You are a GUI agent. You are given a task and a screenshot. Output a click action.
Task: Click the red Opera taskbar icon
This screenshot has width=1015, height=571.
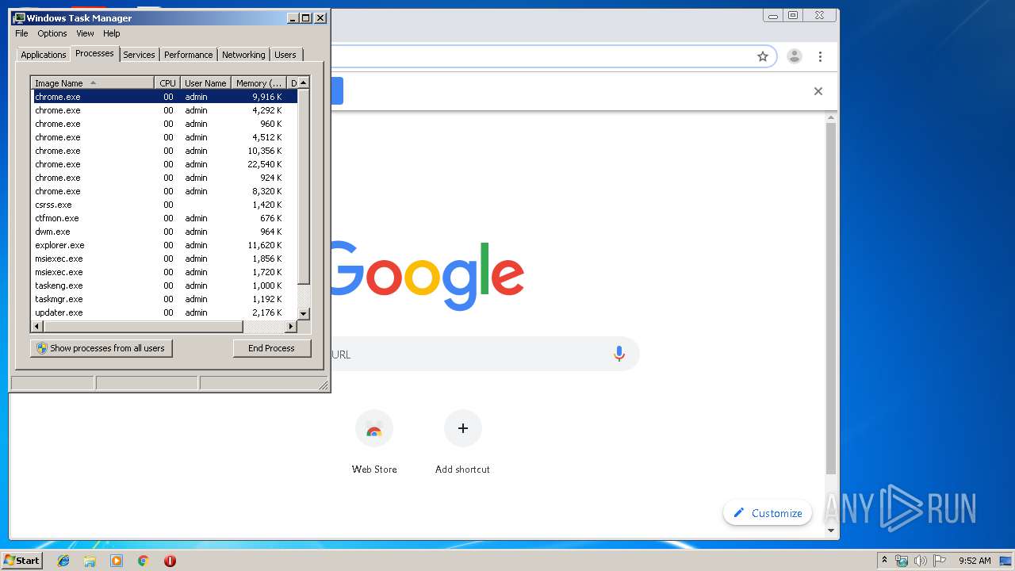[170, 561]
